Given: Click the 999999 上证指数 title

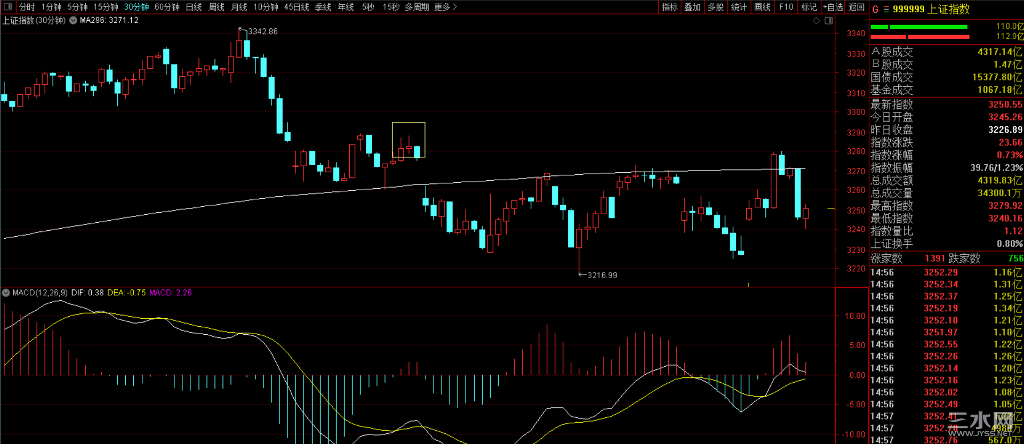Looking at the screenshot, I should (x=931, y=9).
